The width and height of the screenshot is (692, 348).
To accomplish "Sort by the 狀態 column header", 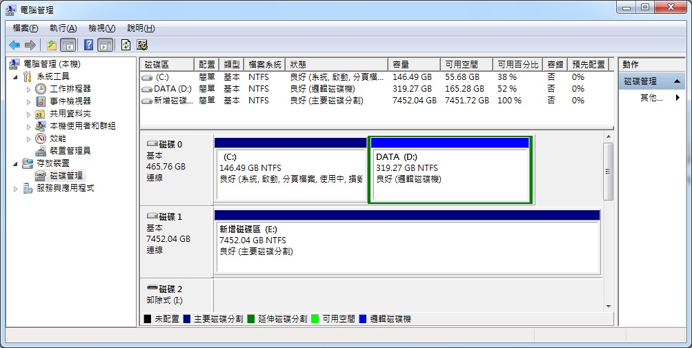I will click(x=337, y=64).
